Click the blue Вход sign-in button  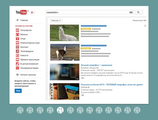pos(18,91)
